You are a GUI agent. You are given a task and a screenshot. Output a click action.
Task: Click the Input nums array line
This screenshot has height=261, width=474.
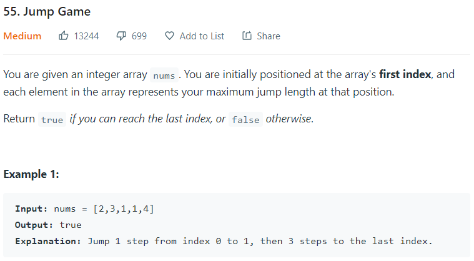tap(85, 209)
